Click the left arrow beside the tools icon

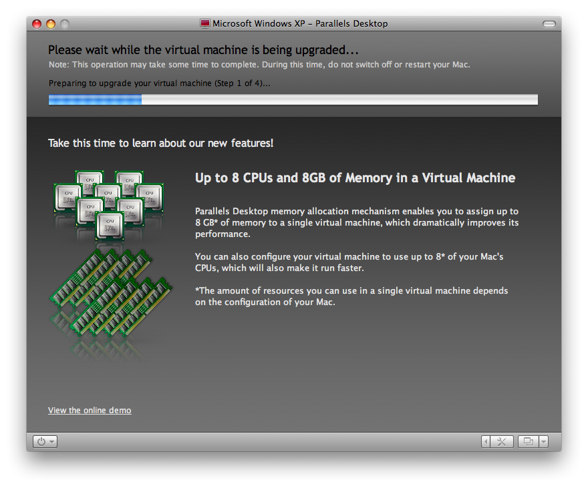coord(486,441)
